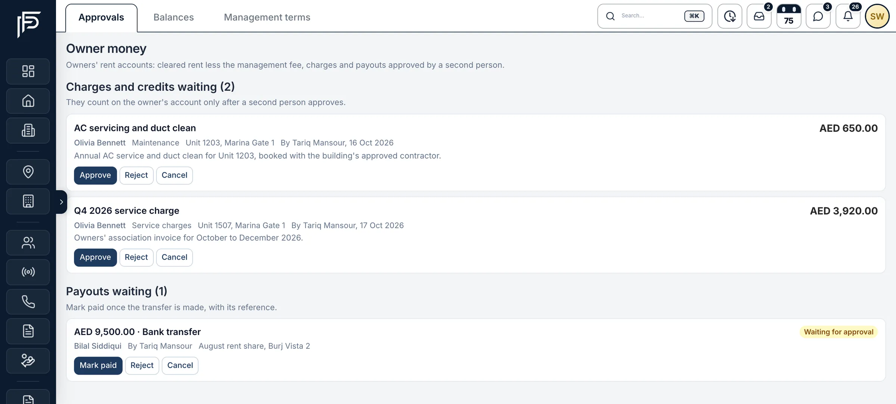Click the Payouts waiting (1) heading
Image resolution: width=896 pixels, height=404 pixels.
click(x=116, y=291)
